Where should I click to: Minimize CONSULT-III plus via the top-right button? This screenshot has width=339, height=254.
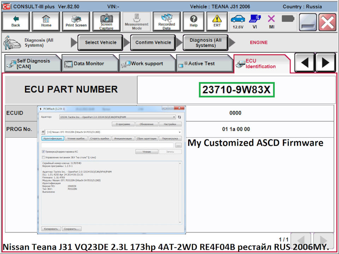[308, 22]
